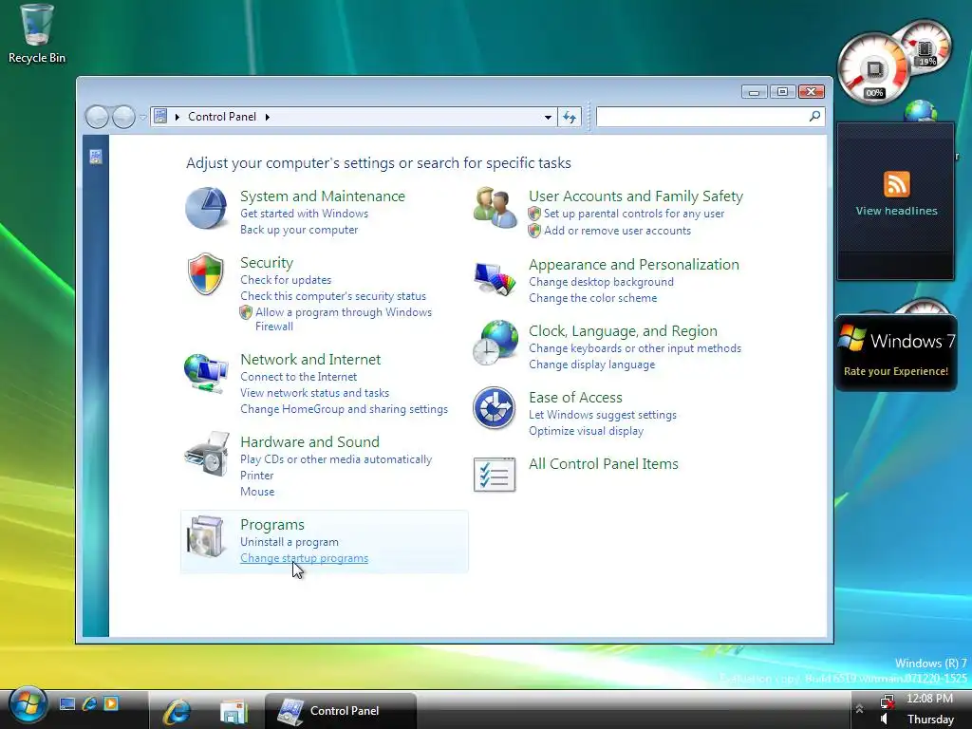Open System and Maintenance
This screenshot has width=972, height=729.
(323, 196)
